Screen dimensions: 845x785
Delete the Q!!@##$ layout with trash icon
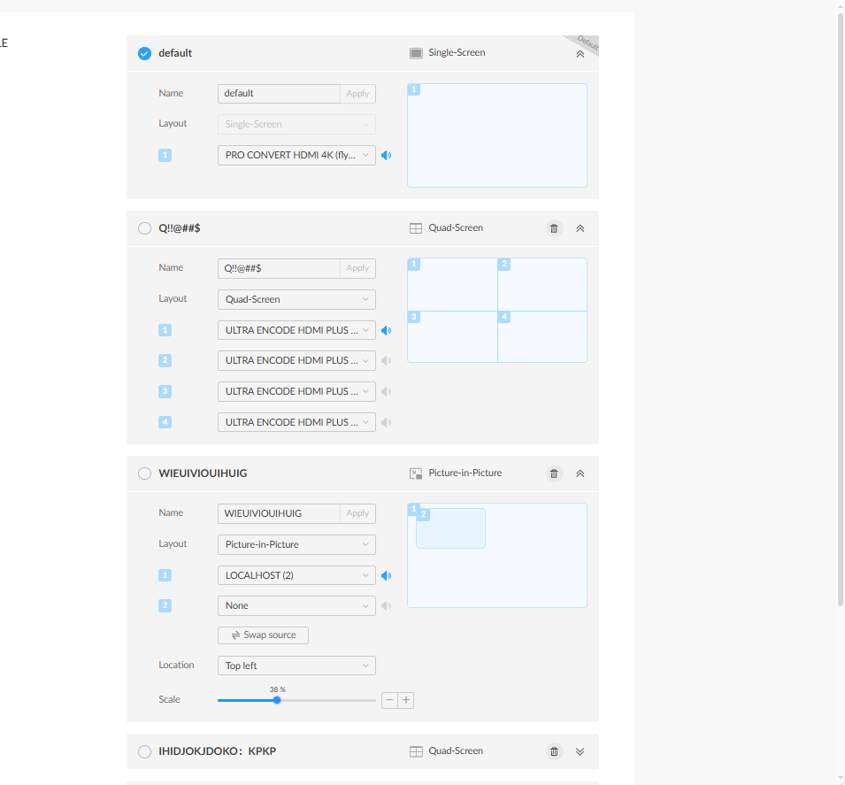point(554,228)
